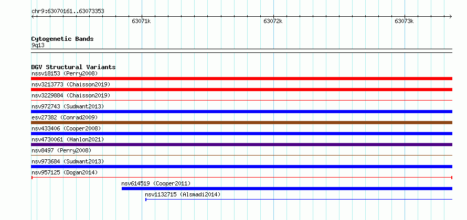Click the brown bar for esv27382

pyautogui.click(x=242, y=123)
